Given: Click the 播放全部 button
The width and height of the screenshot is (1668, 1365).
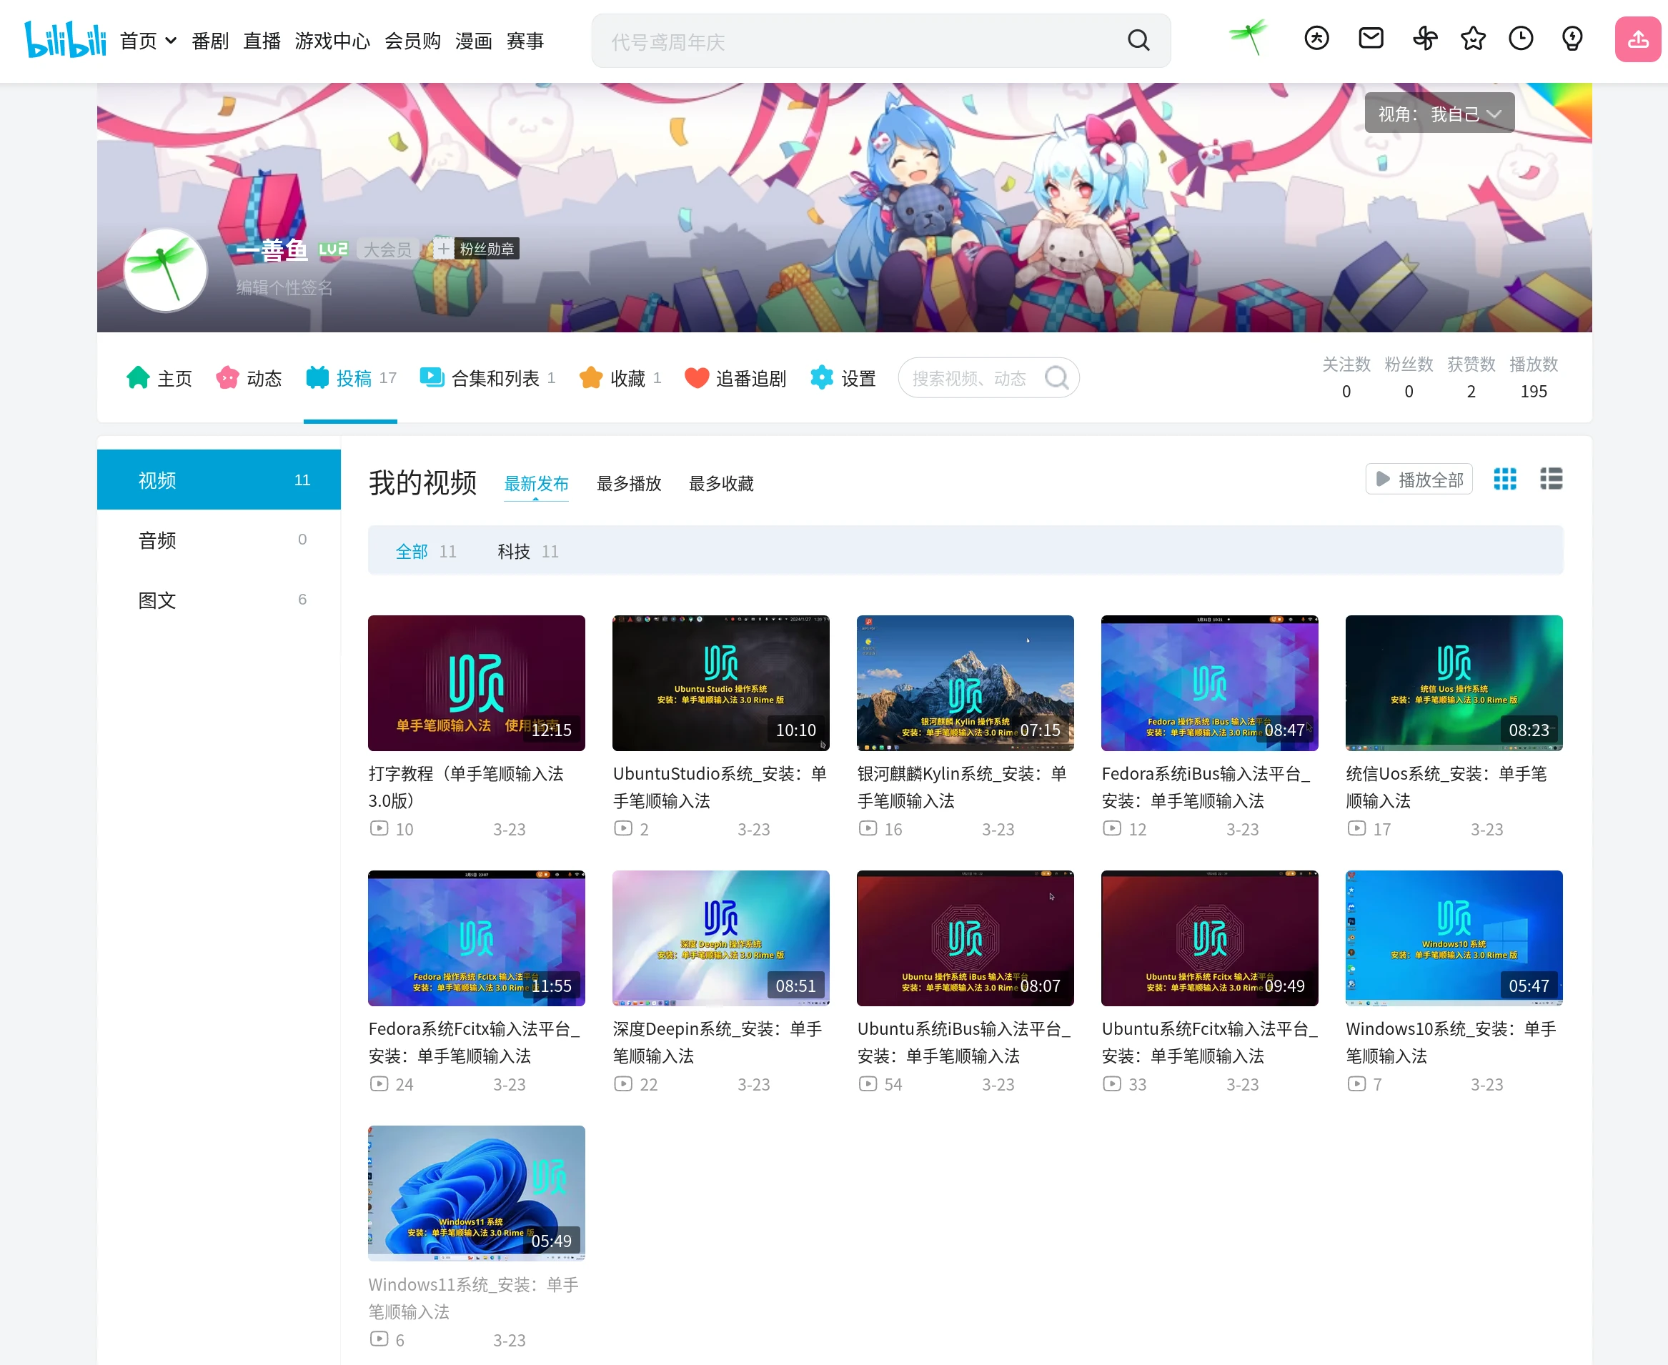Looking at the screenshot, I should coord(1419,480).
